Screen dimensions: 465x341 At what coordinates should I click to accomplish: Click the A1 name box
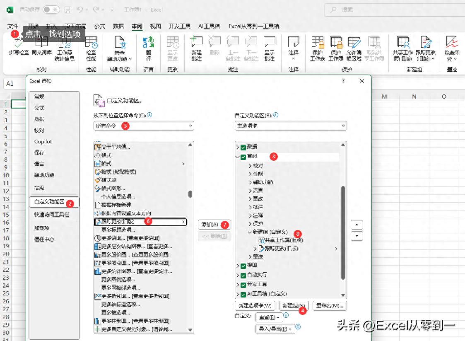point(14,84)
